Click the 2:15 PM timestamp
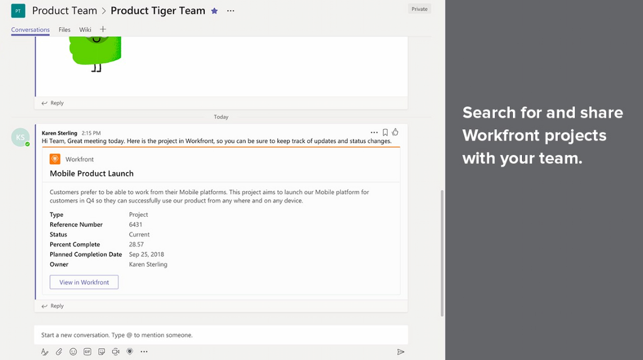The image size is (643, 360). coord(91,133)
